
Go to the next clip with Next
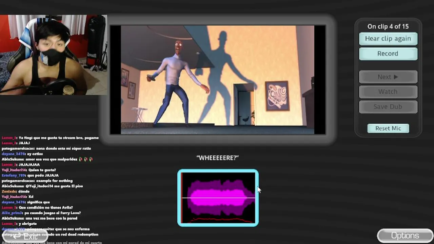coord(388,77)
